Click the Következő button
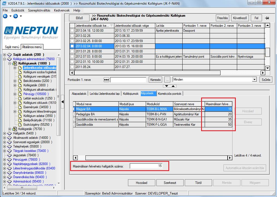The image size is (277, 197). 240,18
